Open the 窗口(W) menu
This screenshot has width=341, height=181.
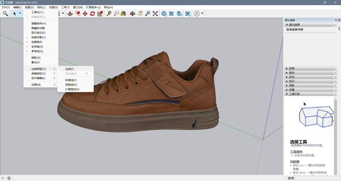click(78, 7)
